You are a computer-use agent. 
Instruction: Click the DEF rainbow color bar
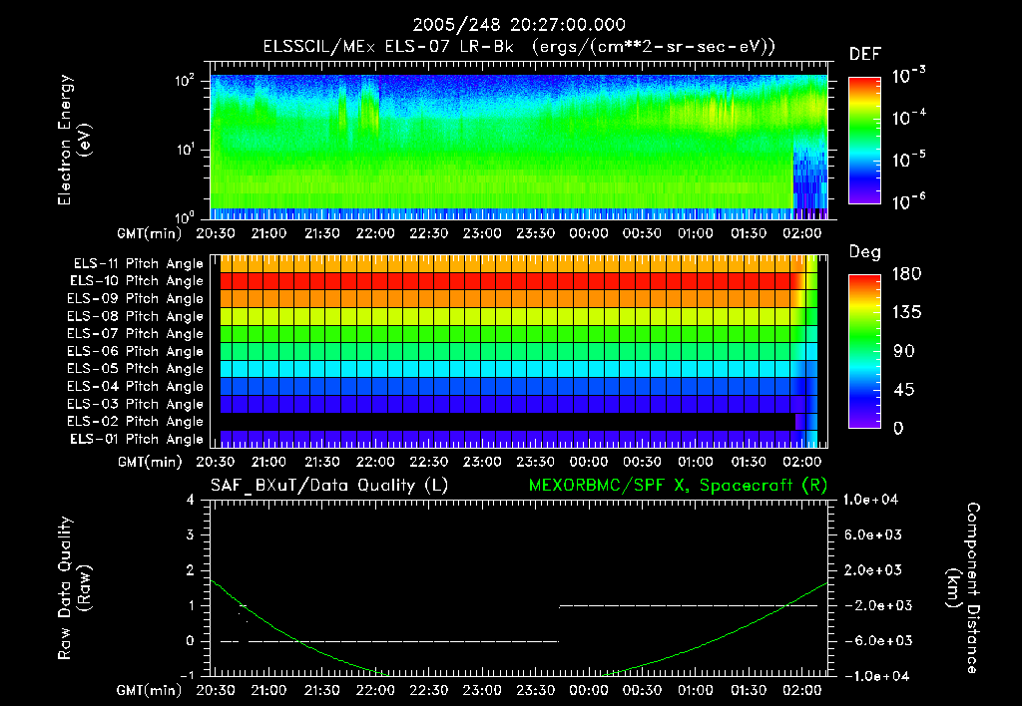(863, 141)
